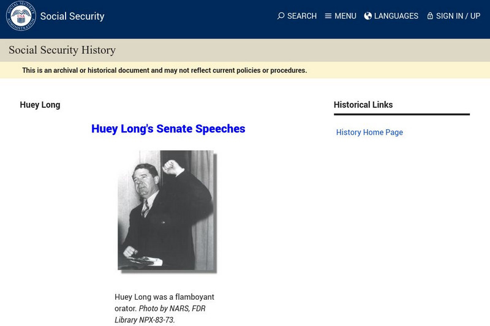Click the hamburger menu icon
The height and width of the screenshot is (326, 490).
328,16
